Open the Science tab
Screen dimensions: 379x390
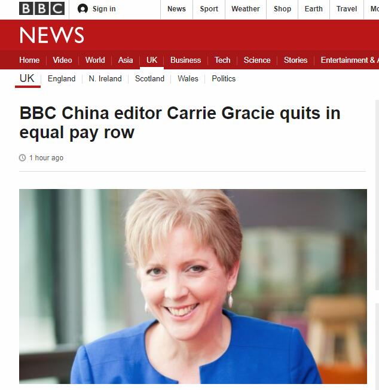coord(257,60)
